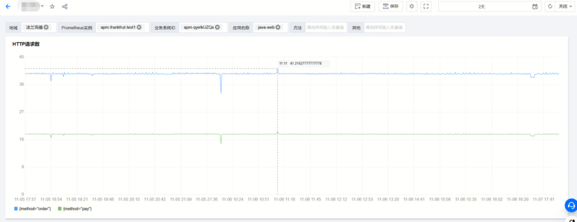Click the 其他 variable input field
Viewport: 577px width, 222px height.
[x=385, y=28]
